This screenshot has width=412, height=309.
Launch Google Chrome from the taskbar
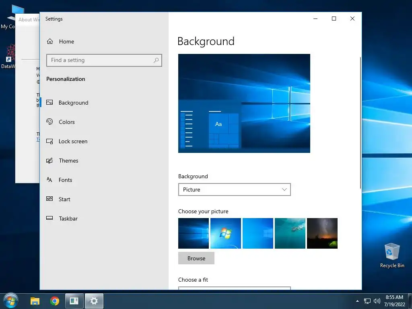[x=55, y=301]
